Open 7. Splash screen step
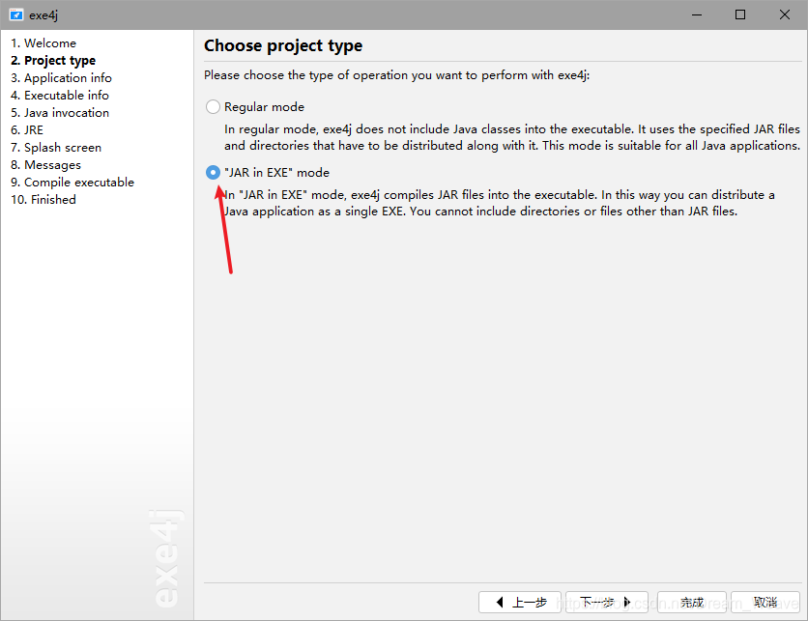808x621 pixels. [x=56, y=148]
